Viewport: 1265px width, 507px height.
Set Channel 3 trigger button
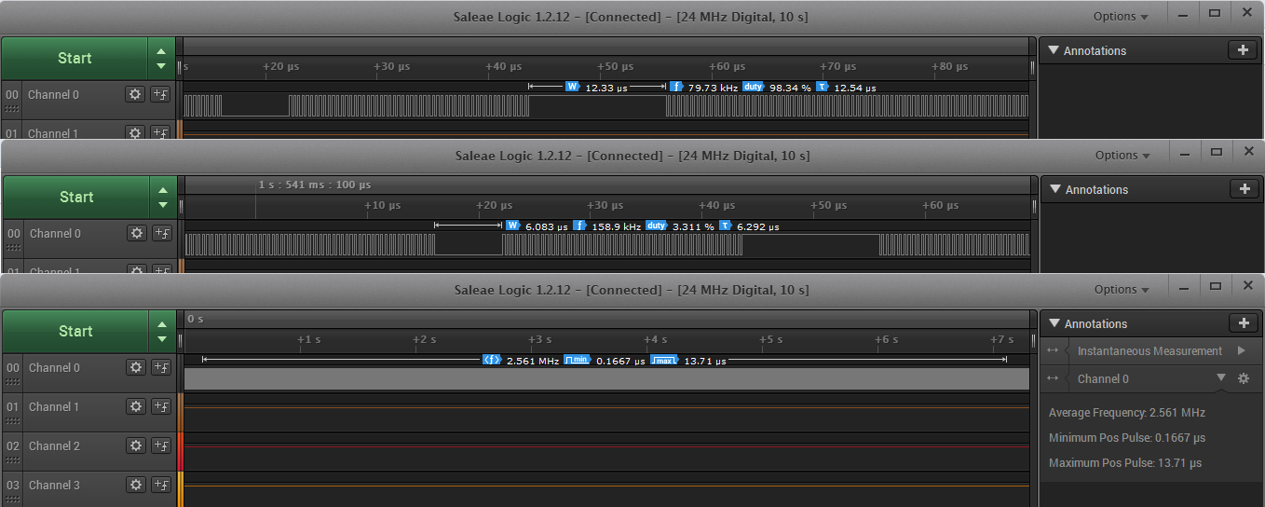(x=161, y=485)
